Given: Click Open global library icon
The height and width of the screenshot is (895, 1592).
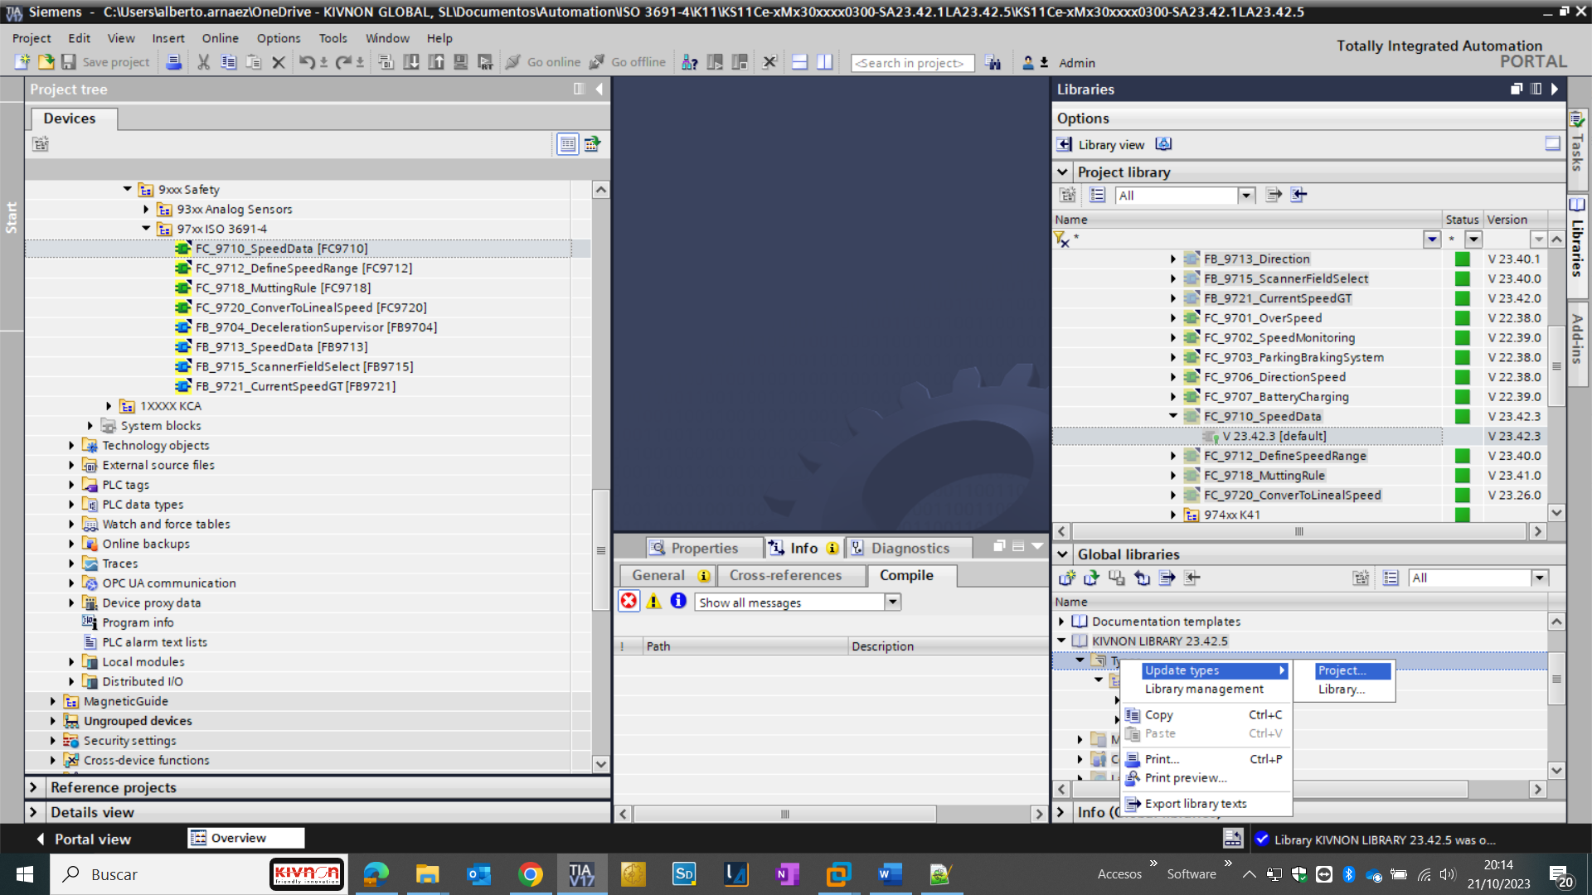Looking at the screenshot, I should point(1091,578).
